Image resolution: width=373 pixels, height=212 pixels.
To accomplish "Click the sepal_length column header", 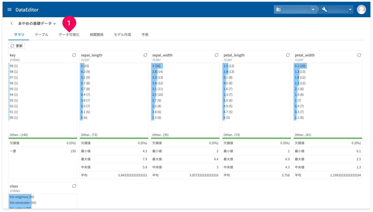I will pos(92,55).
